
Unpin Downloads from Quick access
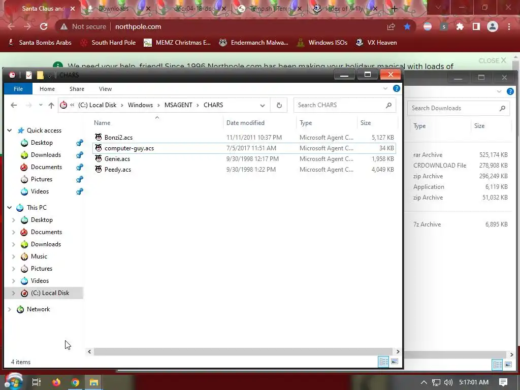80,155
